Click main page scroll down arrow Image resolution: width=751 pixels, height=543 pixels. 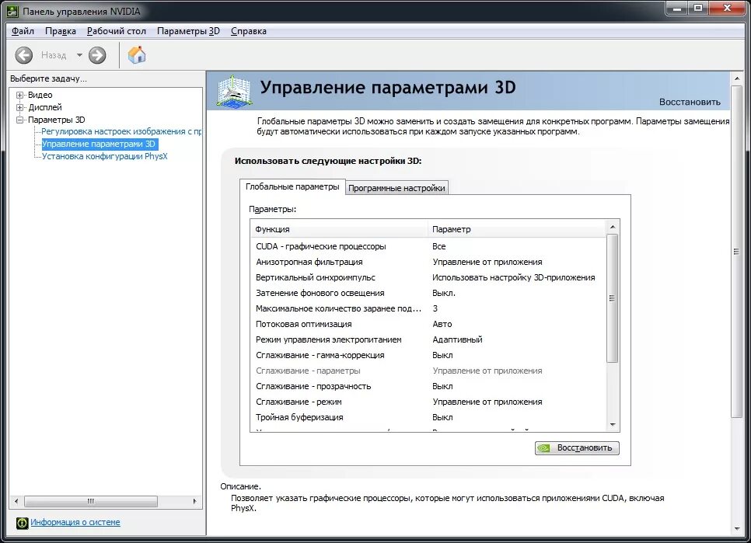[737, 529]
